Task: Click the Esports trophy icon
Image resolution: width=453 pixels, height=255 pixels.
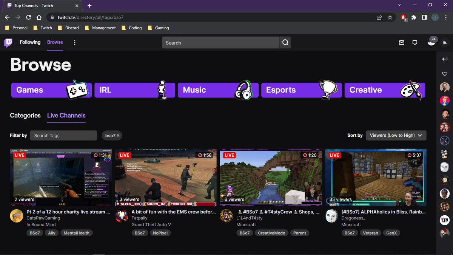Action: point(328,90)
